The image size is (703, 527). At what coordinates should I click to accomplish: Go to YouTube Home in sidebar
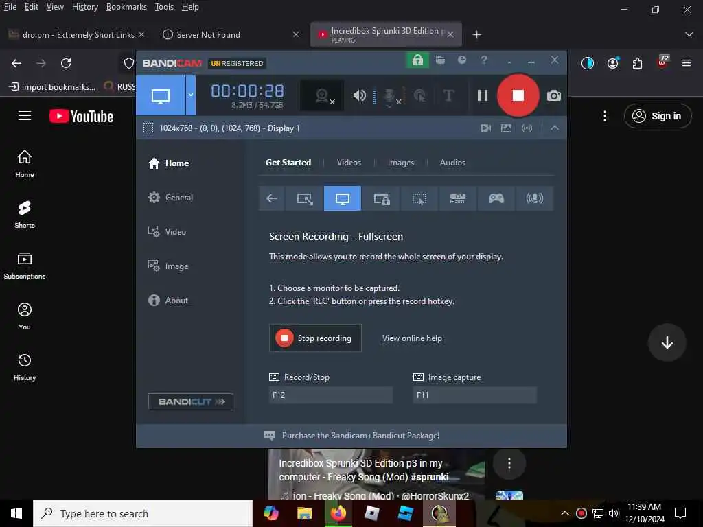pos(25,163)
